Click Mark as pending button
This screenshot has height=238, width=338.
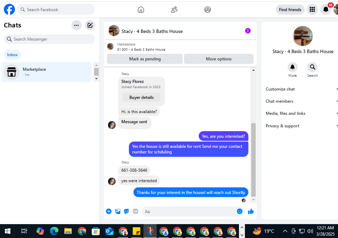145,59
